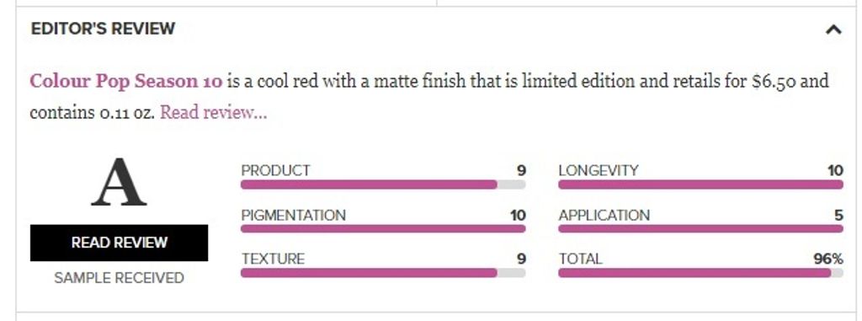
Task: Click the Texture rating bar
Action: pos(383,272)
